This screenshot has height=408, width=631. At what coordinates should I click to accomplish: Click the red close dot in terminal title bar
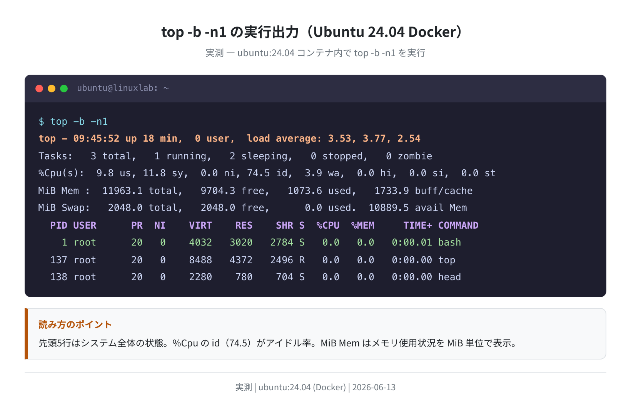click(x=39, y=89)
